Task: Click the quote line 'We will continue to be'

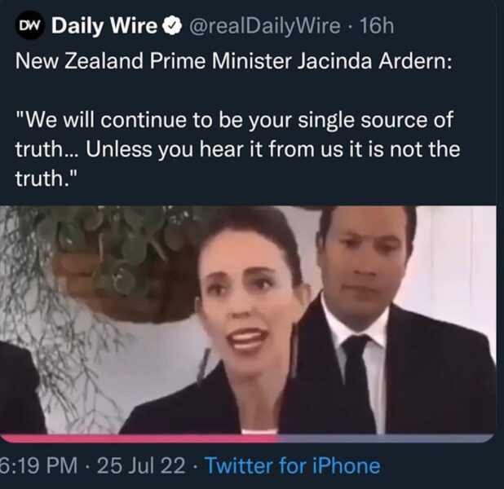Action: click(234, 120)
